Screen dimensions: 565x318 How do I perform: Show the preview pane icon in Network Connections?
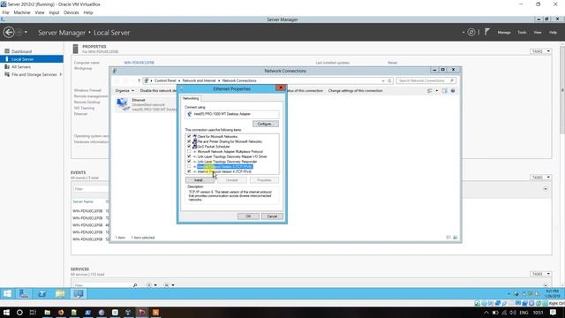tap(444, 91)
